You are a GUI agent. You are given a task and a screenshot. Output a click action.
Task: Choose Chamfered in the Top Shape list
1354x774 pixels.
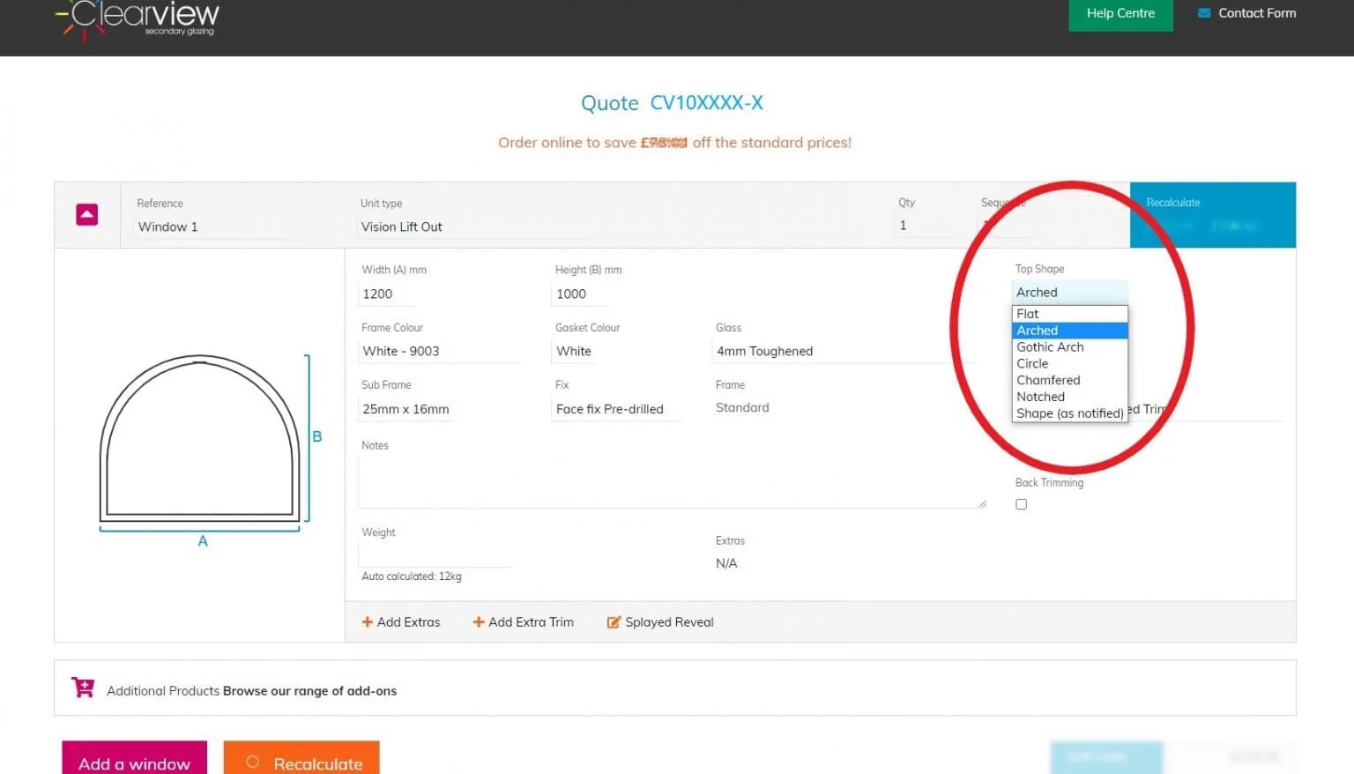[1048, 380]
